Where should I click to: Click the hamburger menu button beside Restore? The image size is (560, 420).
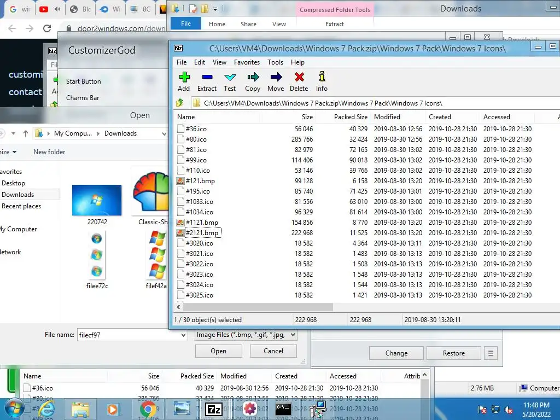tap(491, 353)
